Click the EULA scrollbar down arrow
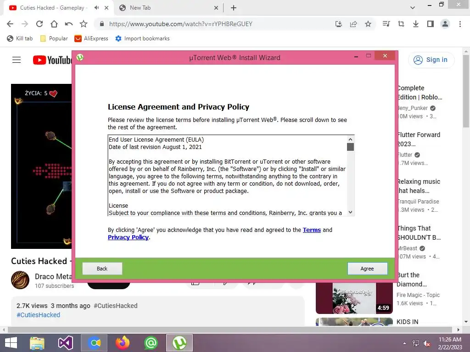Viewport: 470px width, 352px height. [350, 212]
